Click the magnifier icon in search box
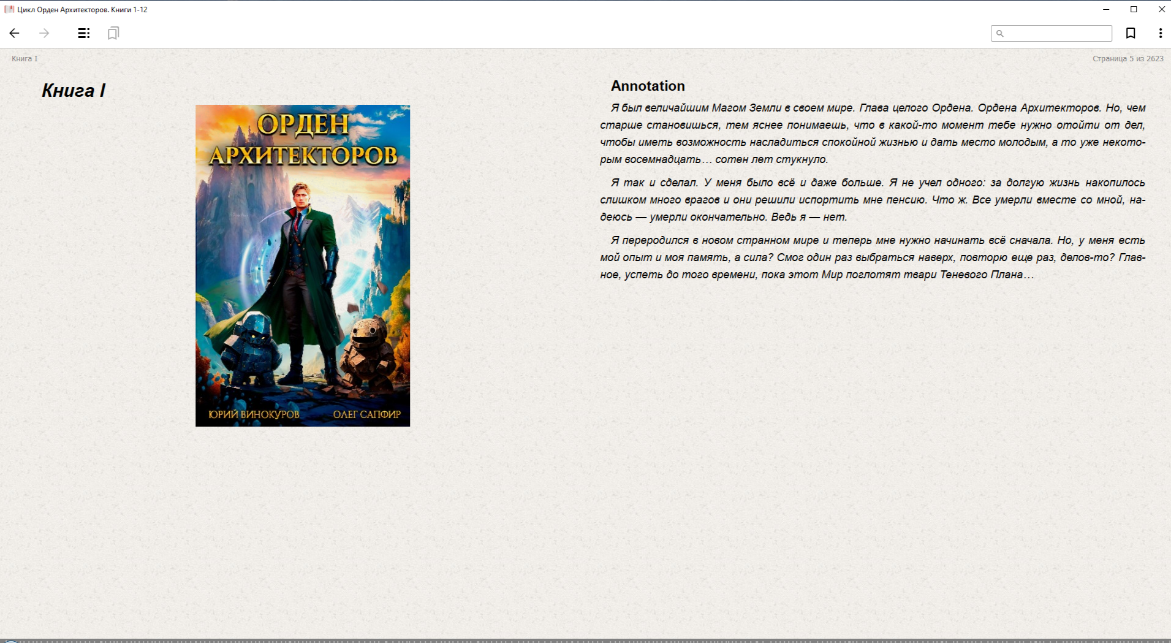 [1000, 34]
